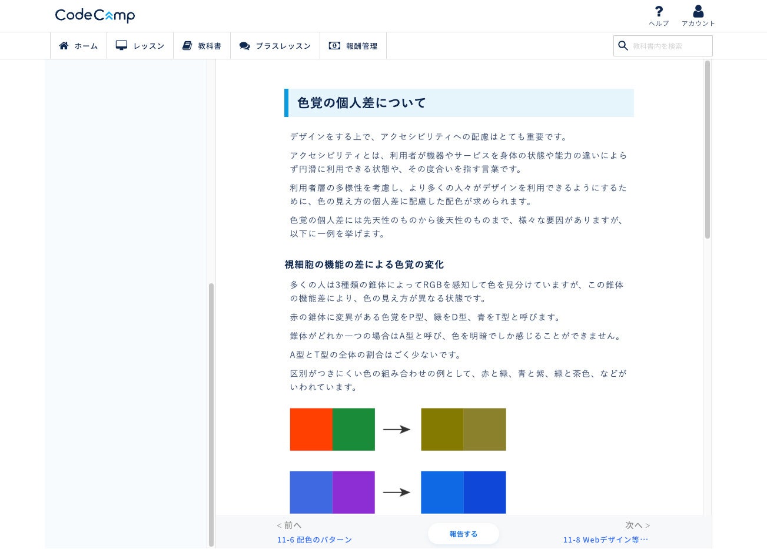Click the book icon beside 教科書
Image resolution: width=767 pixels, height=549 pixels.
click(187, 45)
